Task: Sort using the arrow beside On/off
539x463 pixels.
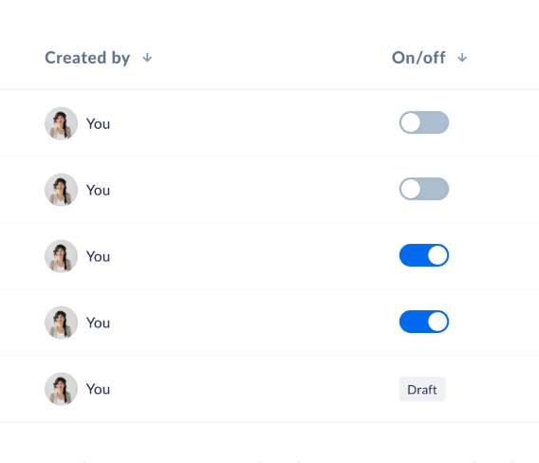Action: pos(462,58)
